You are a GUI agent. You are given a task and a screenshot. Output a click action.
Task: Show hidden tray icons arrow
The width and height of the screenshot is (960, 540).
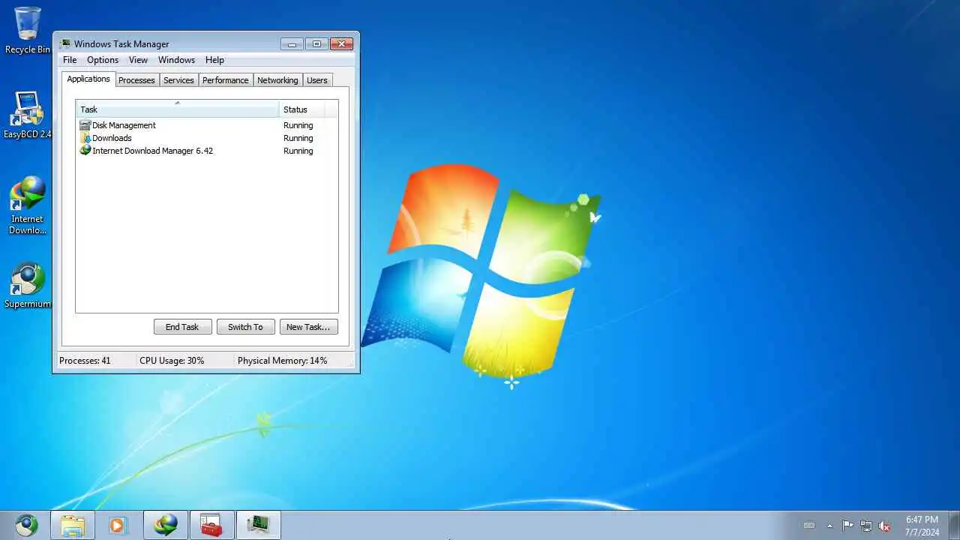(829, 526)
